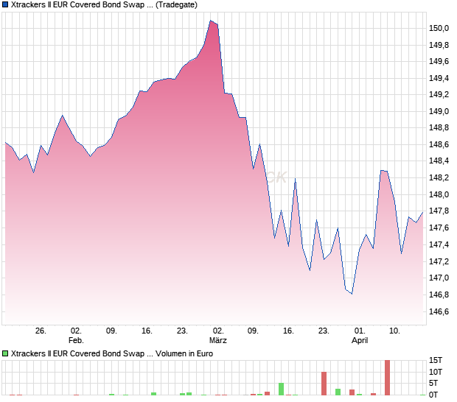Click the 146,6 price axis label

point(439,311)
